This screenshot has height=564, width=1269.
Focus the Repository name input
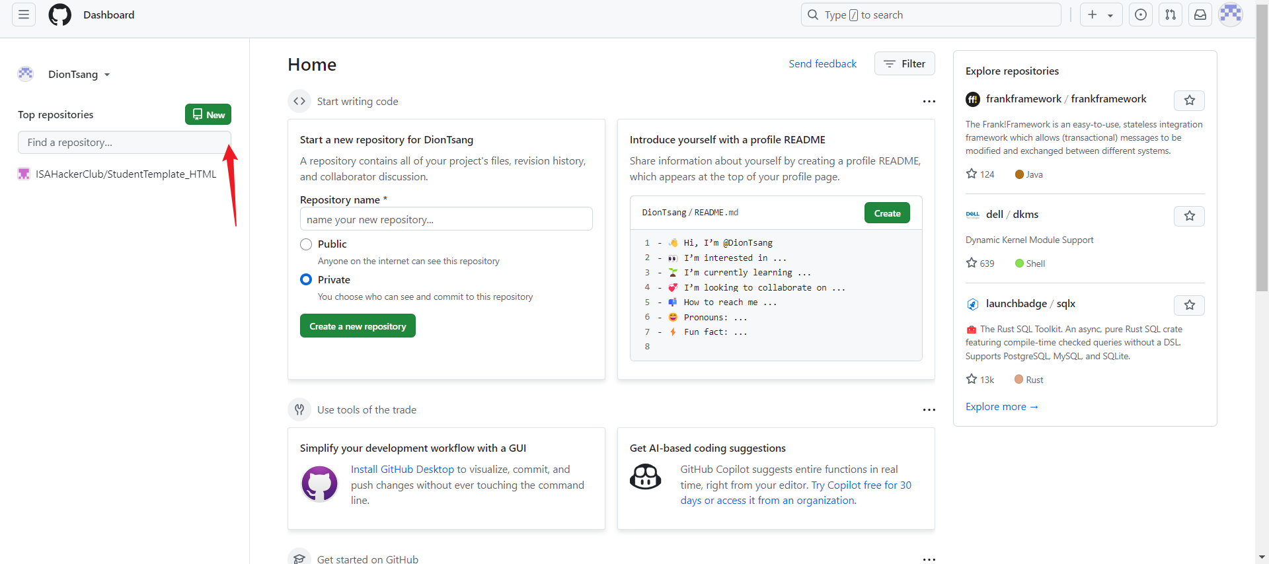446,219
